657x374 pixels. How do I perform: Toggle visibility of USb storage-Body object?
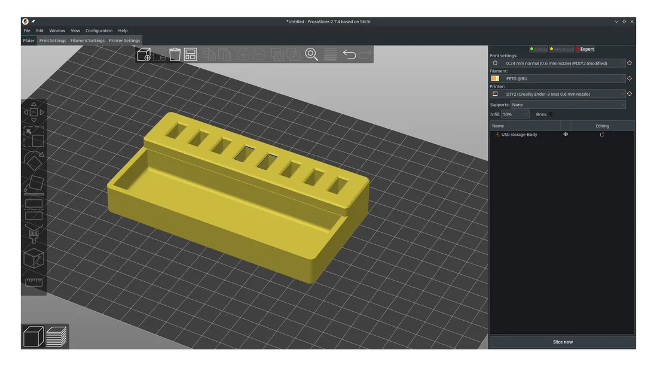point(566,134)
